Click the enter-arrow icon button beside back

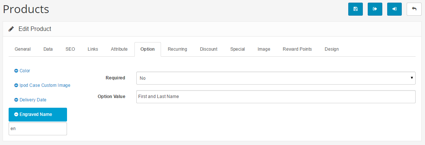(394, 9)
